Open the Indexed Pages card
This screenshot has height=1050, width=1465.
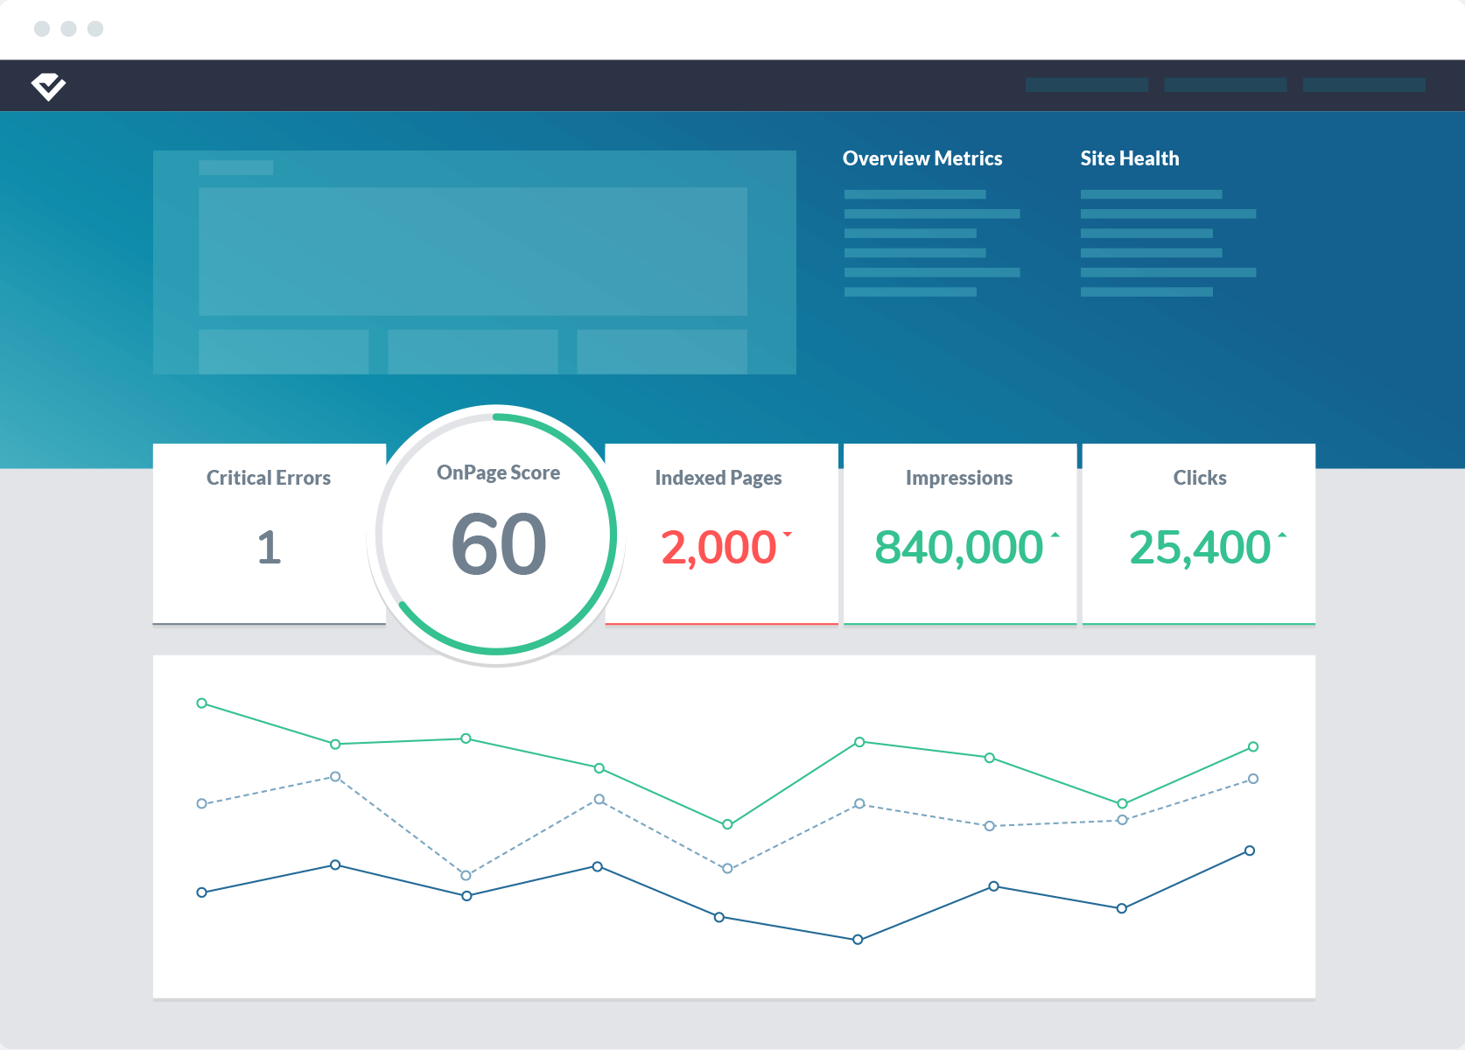[x=721, y=534]
